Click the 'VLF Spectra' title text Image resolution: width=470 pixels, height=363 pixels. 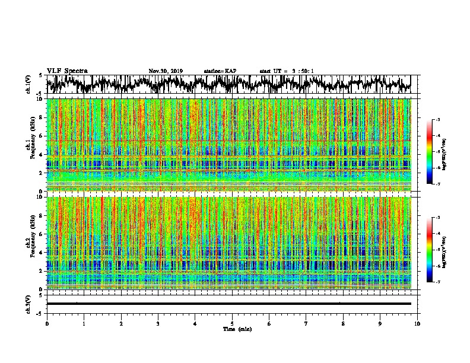point(67,71)
